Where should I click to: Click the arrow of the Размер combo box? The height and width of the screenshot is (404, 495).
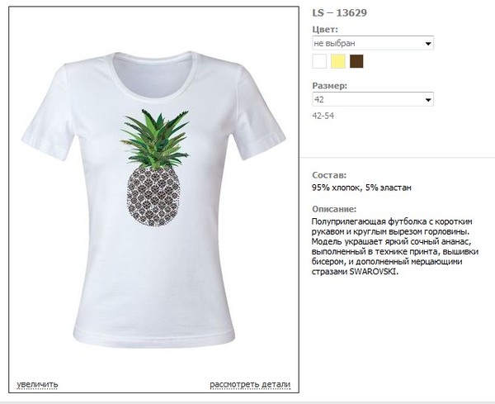428,100
